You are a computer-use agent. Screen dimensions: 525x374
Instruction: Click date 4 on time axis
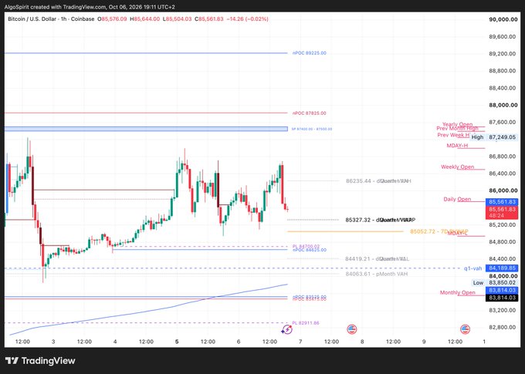[x=115, y=342]
